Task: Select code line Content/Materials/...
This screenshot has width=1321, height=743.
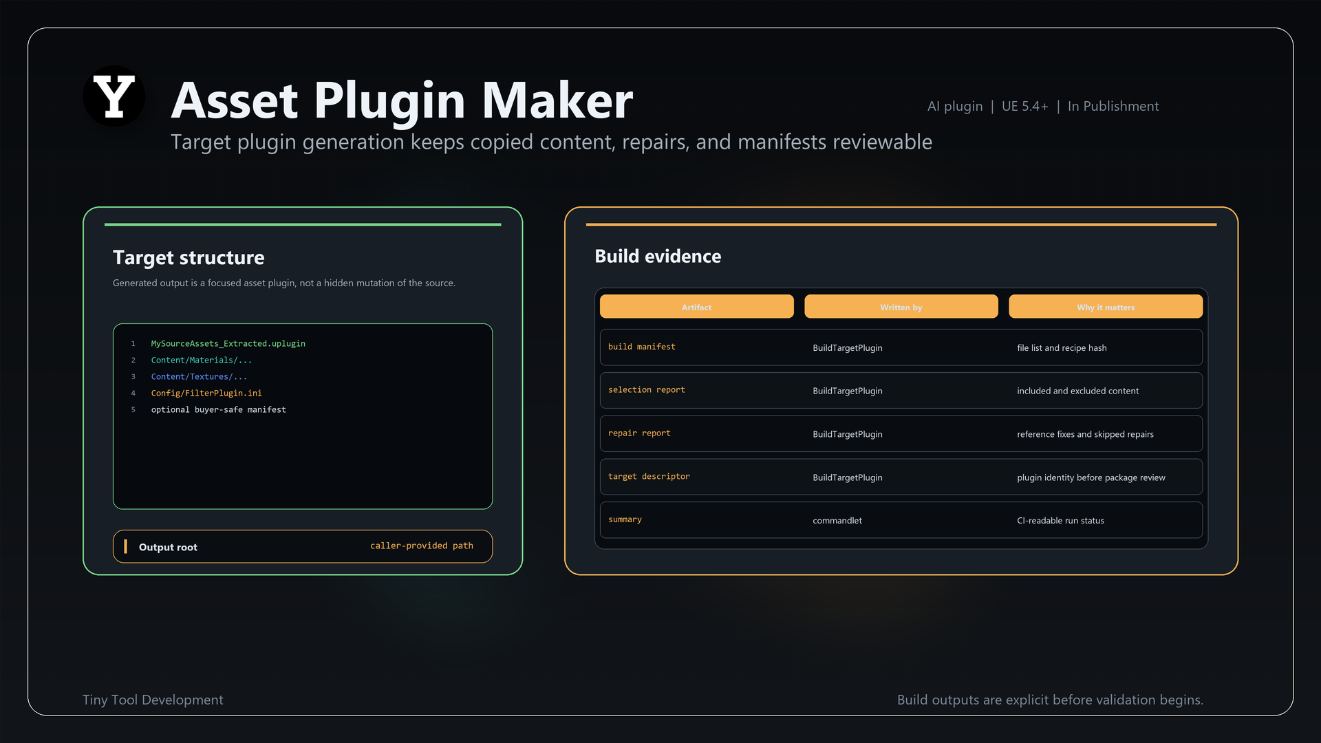Action: (201, 360)
